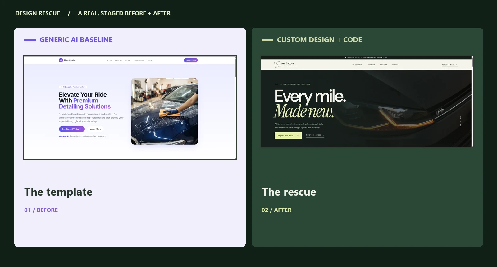Image resolution: width=497 pixels, height=267 pixels.
Task: Open About in the template site nav
Action: (x=109, y=60)
